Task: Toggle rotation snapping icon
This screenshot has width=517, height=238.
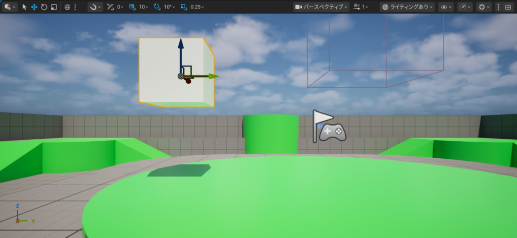Action: 157,7
